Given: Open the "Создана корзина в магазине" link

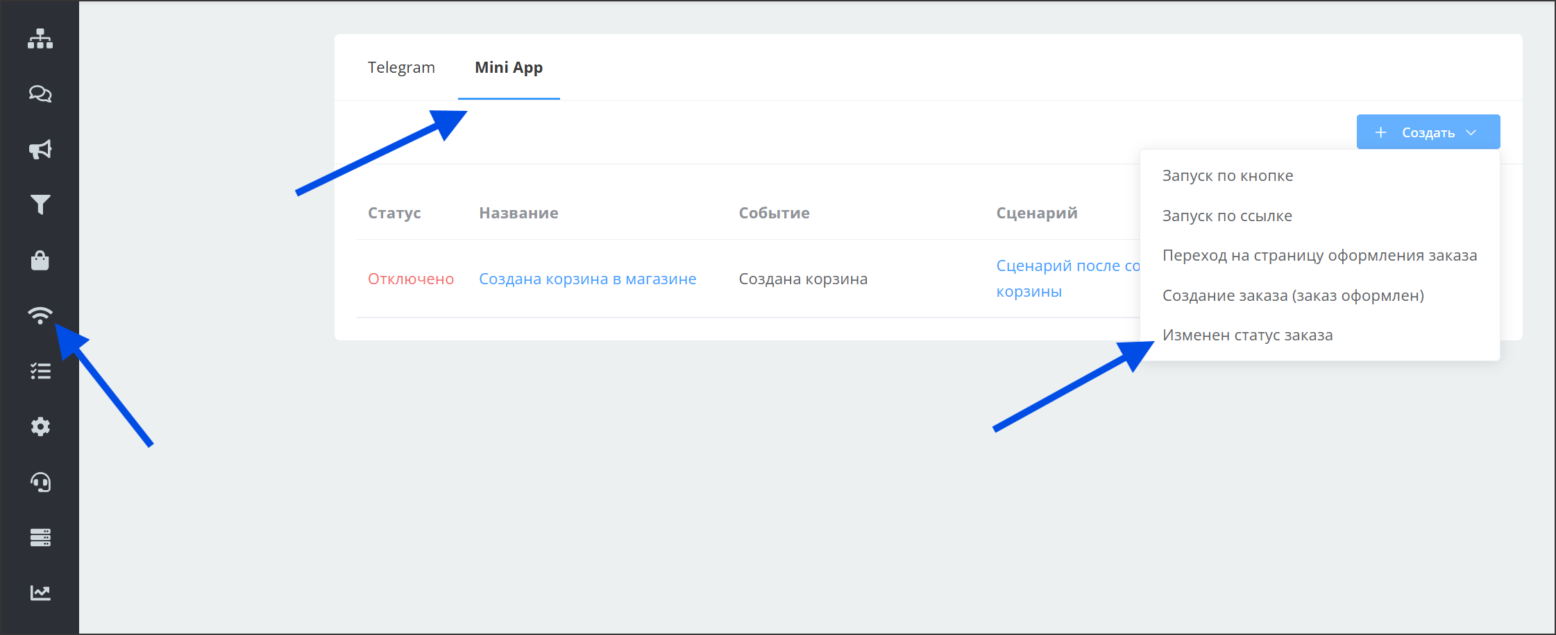Looking at the screenshot, I should click(x=587, y=279).
